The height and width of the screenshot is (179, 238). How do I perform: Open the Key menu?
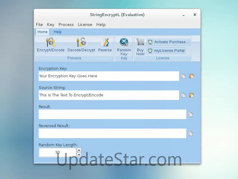tap(51, 24)
